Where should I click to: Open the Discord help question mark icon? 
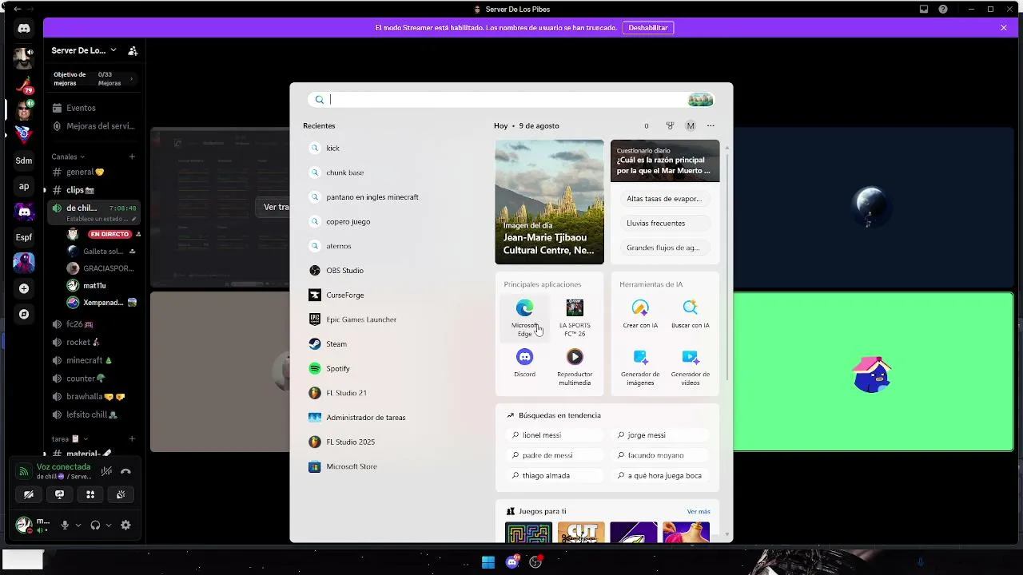pos(943,10)
